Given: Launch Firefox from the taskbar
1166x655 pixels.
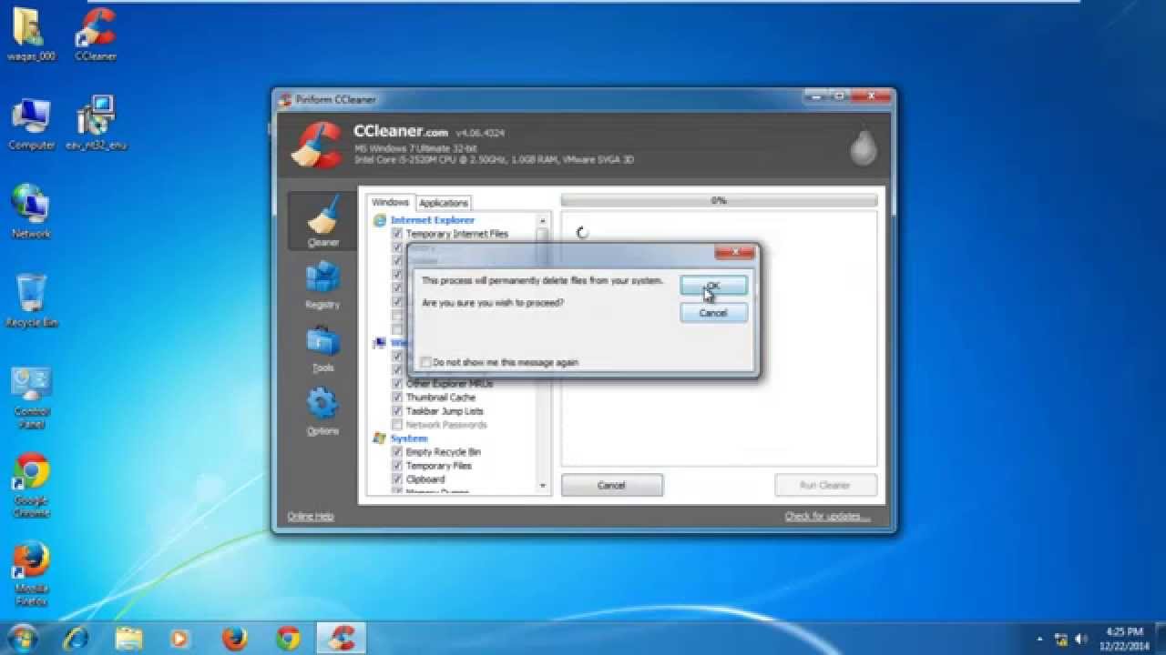Looking at the screenshot, I should click(234, 638).
